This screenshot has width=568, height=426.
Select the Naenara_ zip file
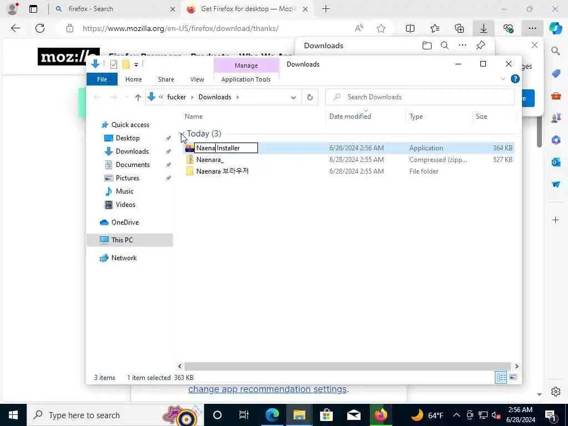tap(210, 160)
